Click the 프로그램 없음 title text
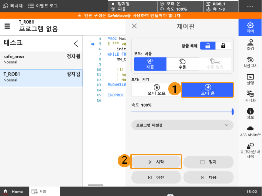This screenshot has width=262, height=196. 38,29
